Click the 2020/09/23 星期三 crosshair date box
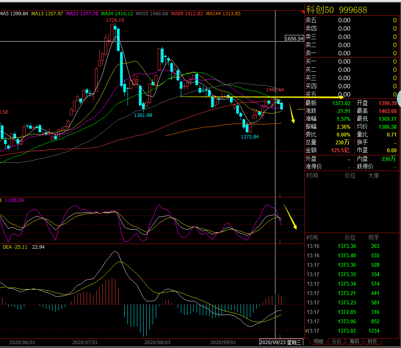Image resolution: width=401 pixels, height=348 pixels. tap(281, 343)
